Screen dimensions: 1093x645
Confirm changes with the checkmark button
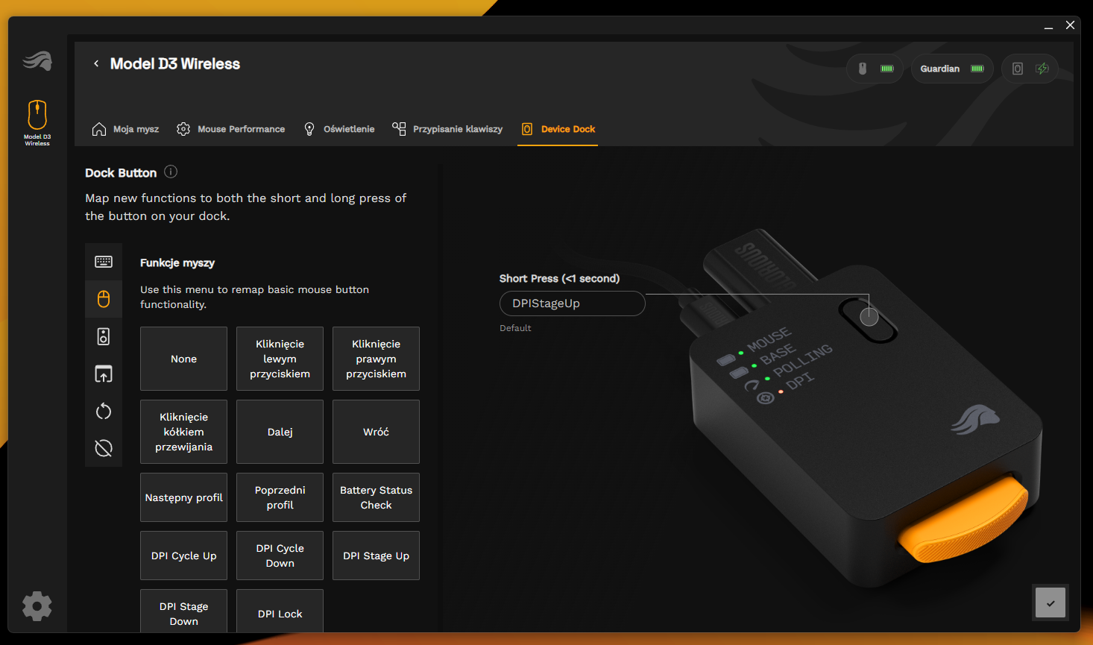tap(1051, 602)
